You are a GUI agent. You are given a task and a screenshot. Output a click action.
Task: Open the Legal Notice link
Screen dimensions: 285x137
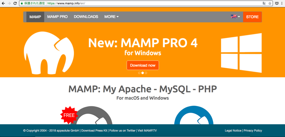233,130
